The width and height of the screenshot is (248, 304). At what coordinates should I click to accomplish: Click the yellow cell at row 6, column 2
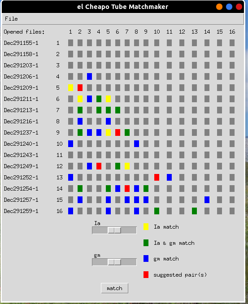(x=80, y=99)
